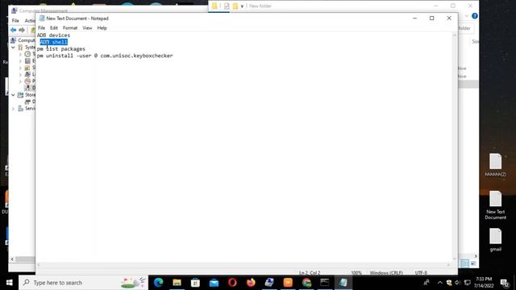Viewport: 516px width, 290px height.
Task: Select the System Tools node icon
Action: (20, 48)
